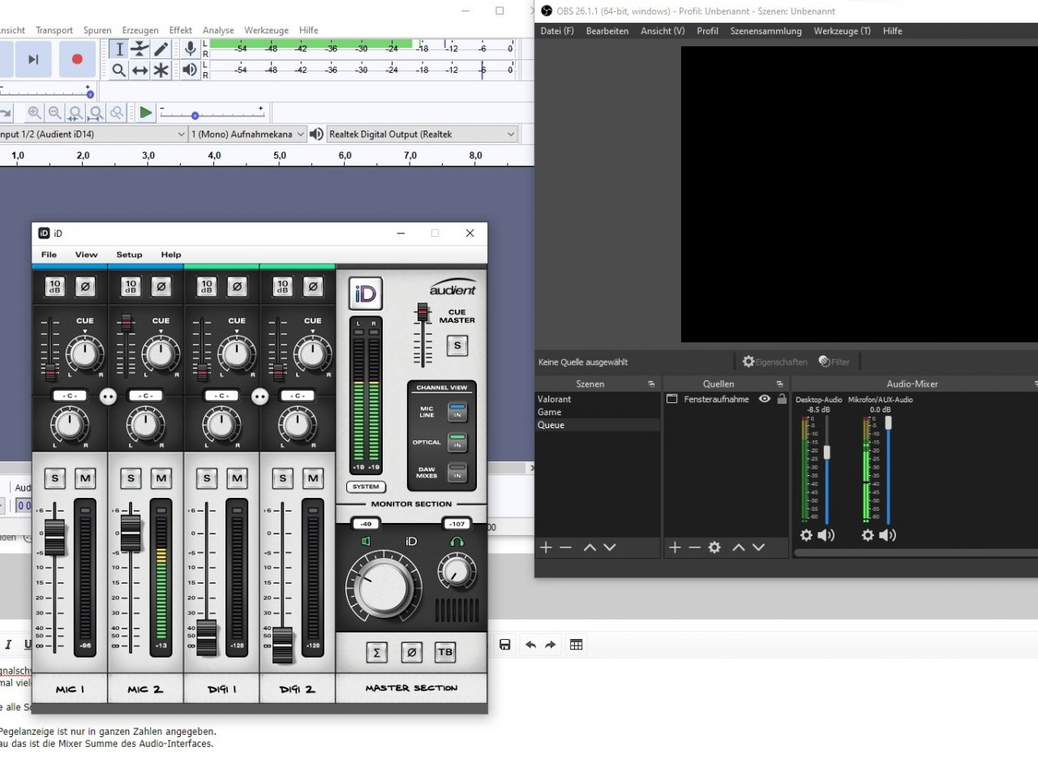Add a new scene with the Szenen plus
This screenshot has height=772, width=1038.
tap(546, 547)
